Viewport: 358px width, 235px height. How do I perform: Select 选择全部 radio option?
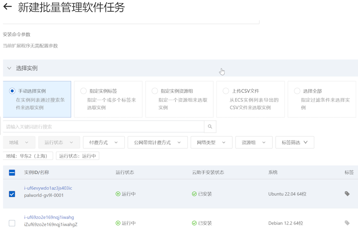(x=297, y=91)
